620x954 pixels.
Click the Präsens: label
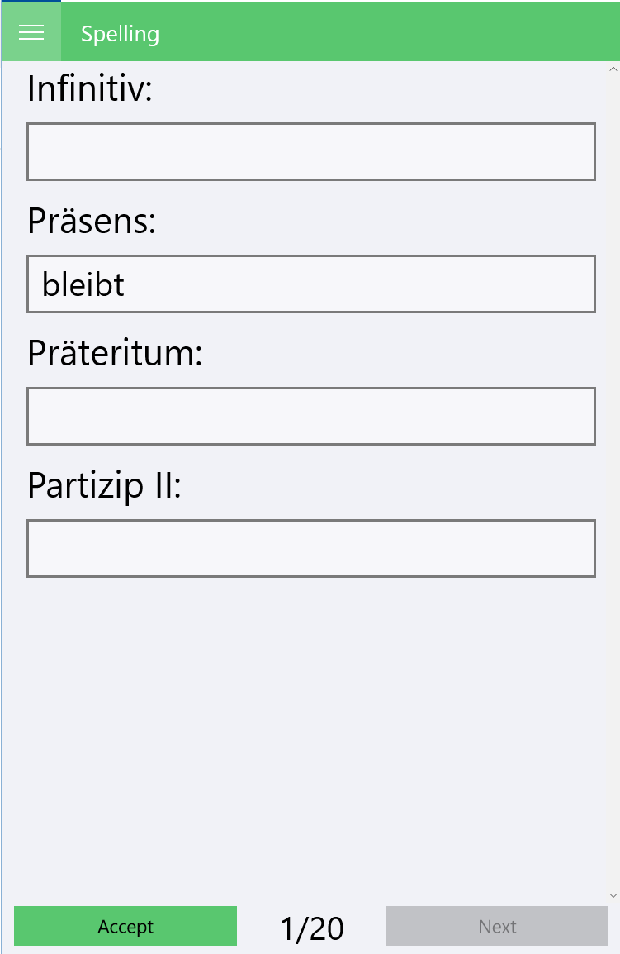(92, 222)
